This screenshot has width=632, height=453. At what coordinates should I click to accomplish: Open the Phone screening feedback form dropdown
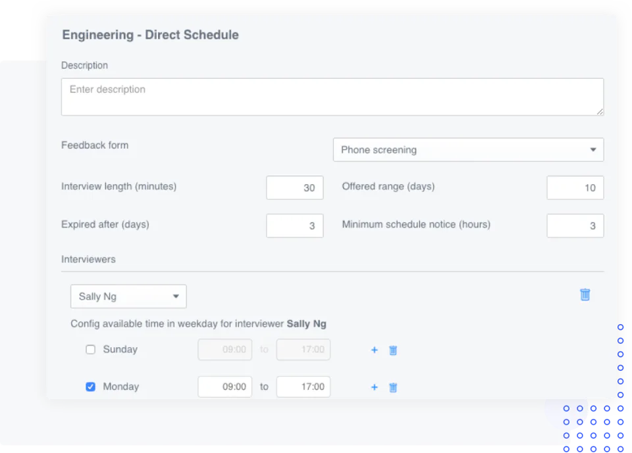click(468, 150)
